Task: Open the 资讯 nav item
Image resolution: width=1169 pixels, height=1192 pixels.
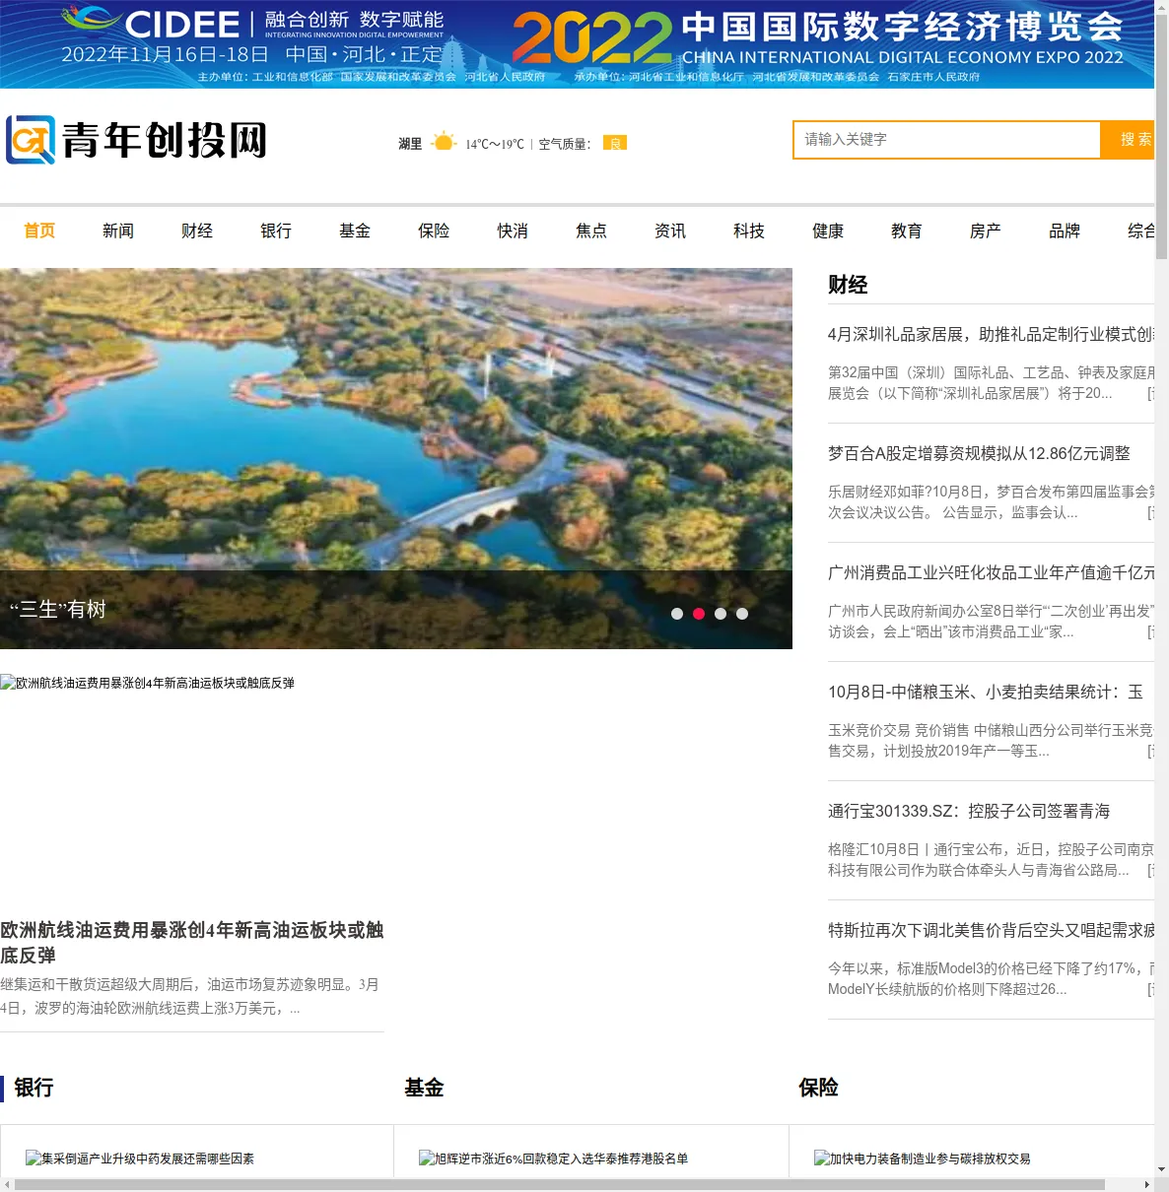Action: click(x=670, y=231)
